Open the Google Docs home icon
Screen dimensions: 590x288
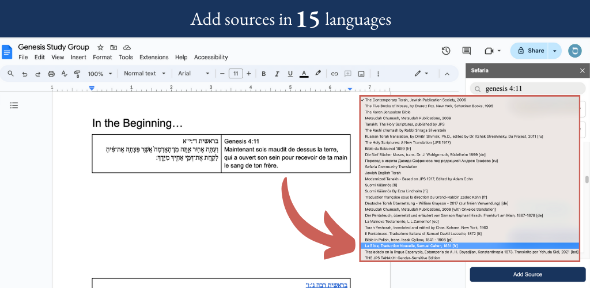[x=7, y=52]
